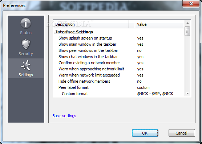Click 'no' value for peer windows taskbar
Viewport: 202px width, 144px height.
click(x=139, y=50)
